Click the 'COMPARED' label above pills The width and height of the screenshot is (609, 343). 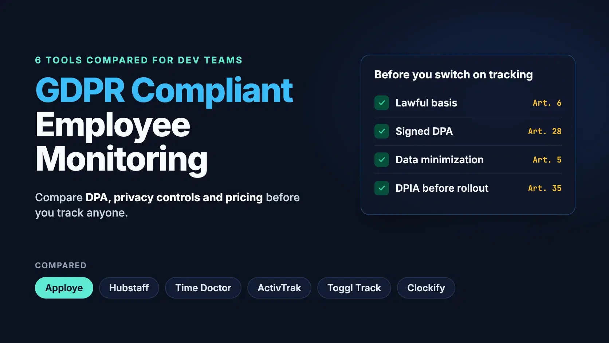click(x=61, y=265)
